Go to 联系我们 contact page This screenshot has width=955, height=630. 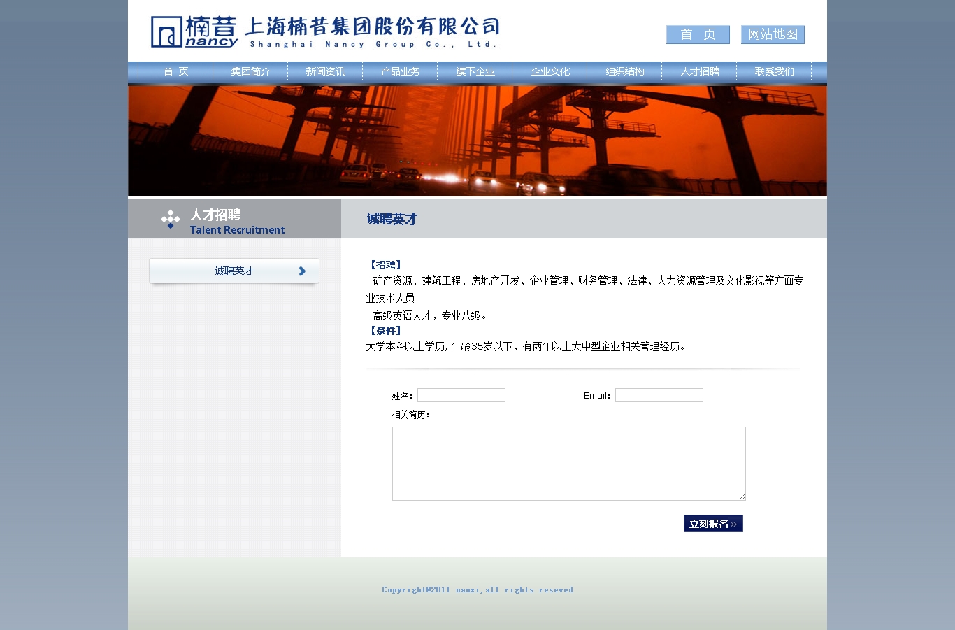(774, 71)
